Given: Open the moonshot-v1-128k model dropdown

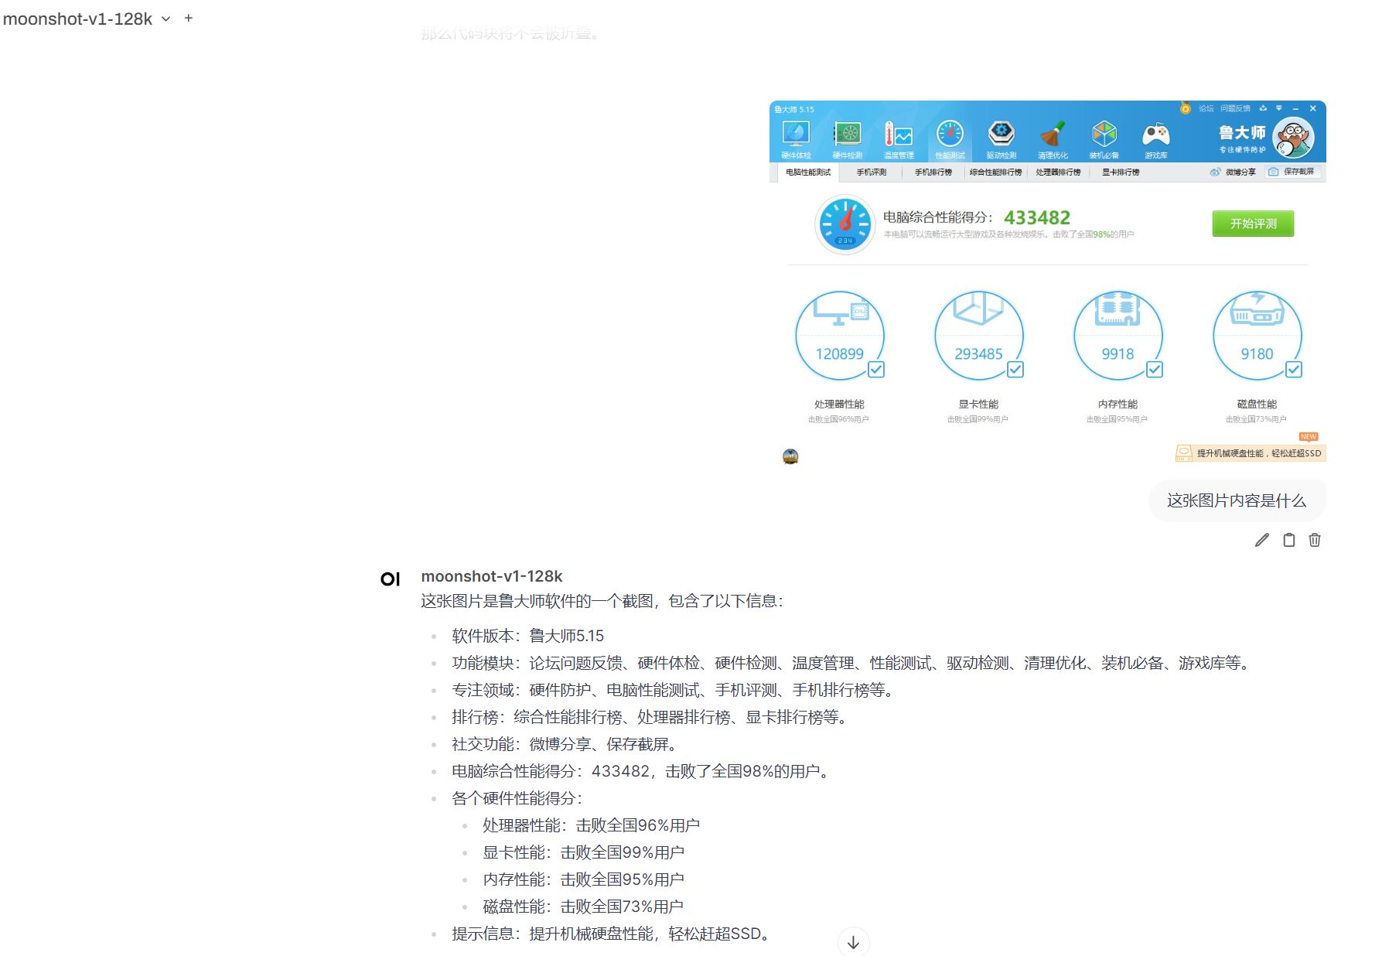Looking at the screenshot, I should pyautogui.click(x=165, y=19).
